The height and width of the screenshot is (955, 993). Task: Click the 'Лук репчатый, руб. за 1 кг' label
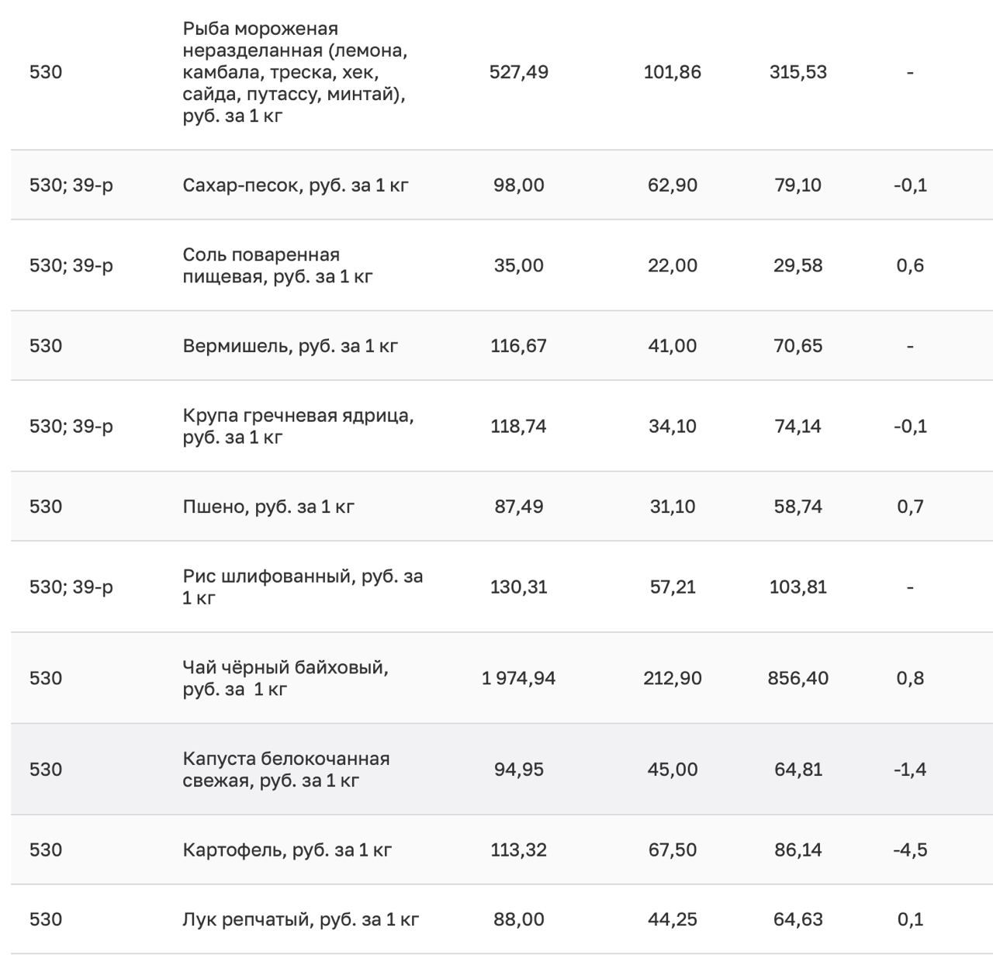click(x=301, y=919)
